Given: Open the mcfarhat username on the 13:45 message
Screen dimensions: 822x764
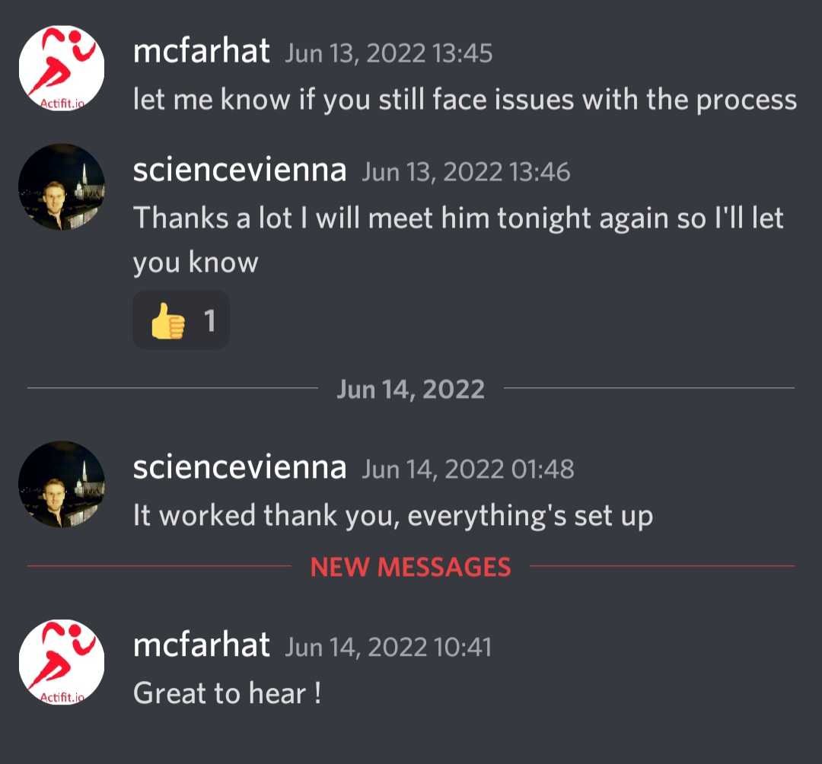Looking at the screenshot, I should pos(201,52).
